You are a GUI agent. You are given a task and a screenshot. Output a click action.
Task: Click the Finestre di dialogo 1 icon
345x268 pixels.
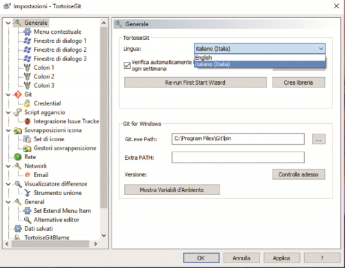click(27, 41)
